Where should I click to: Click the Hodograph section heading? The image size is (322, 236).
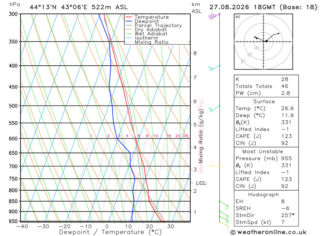(x=263, y=194)
